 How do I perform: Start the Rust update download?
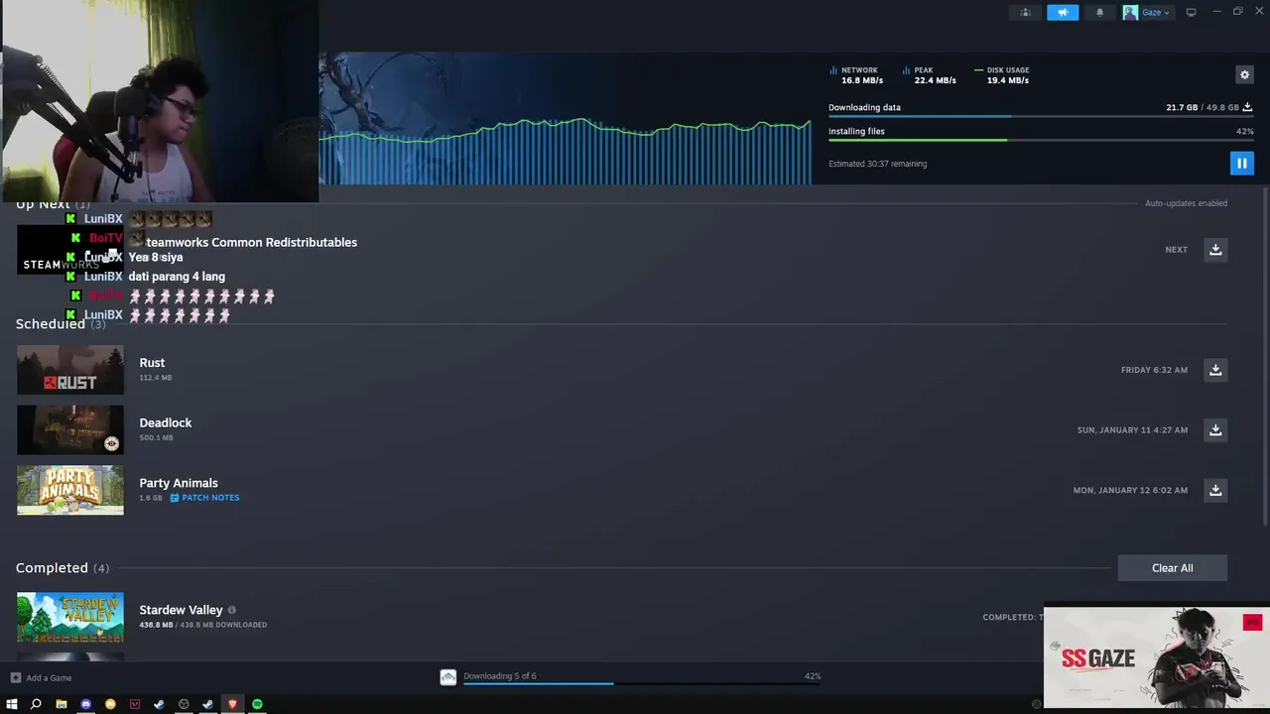1215,370
